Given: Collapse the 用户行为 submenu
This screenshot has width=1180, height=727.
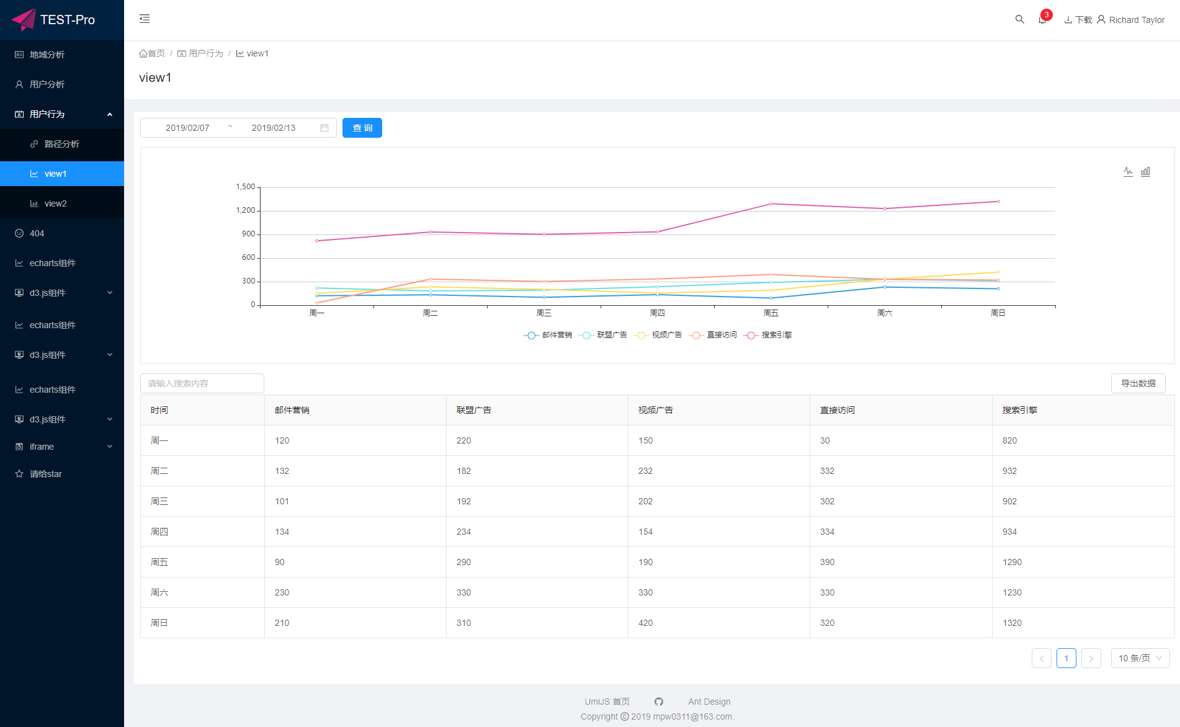Looking at the screenshot, I should click(x=62, y=114).
